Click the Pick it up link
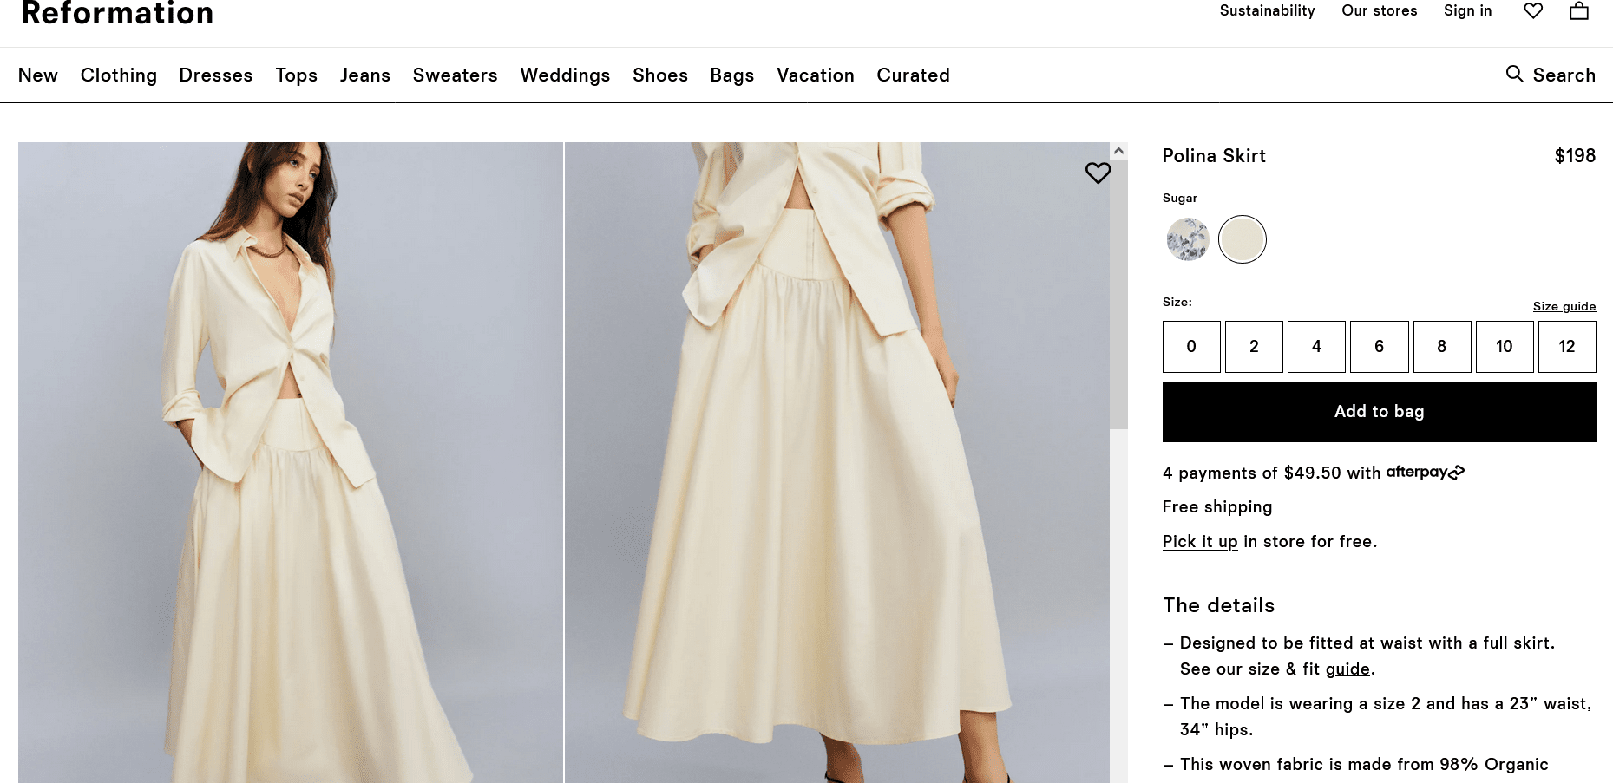Image resolution: width=1613 pixels, height=783 pixels. click(1200, 542)
